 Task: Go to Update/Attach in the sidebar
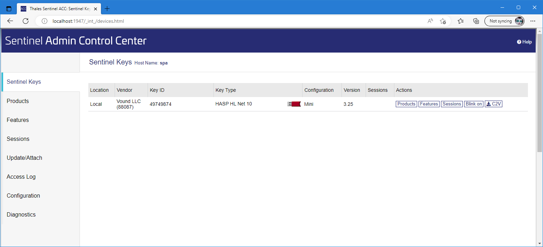tap(25, 158)
